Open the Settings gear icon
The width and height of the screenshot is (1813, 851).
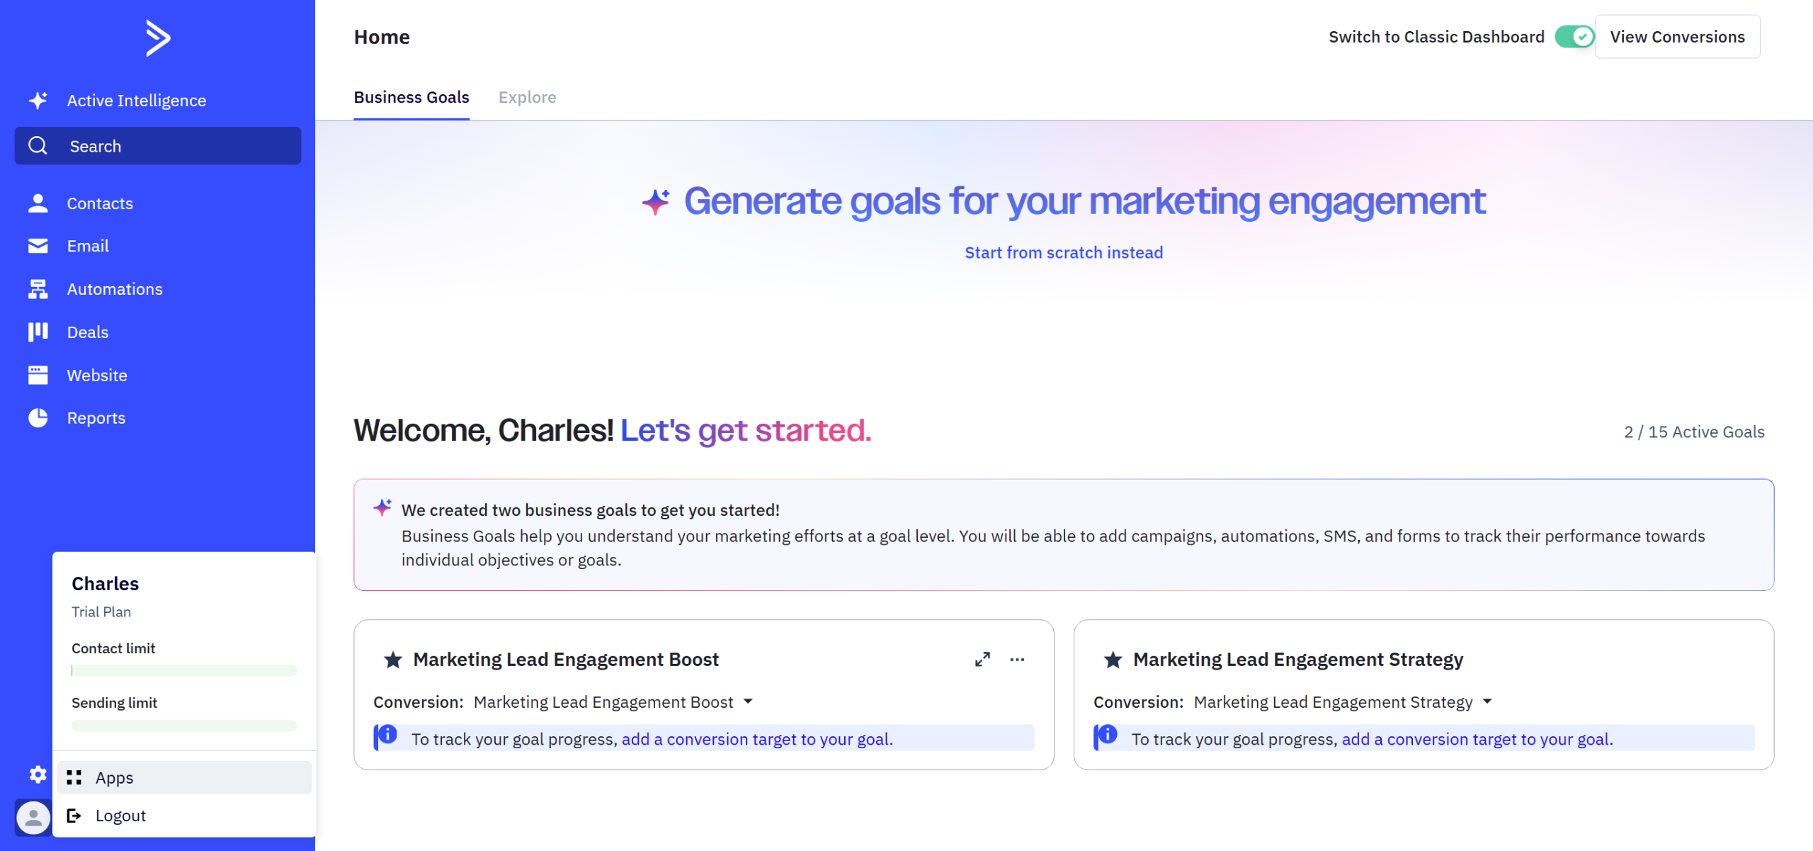coord(38,774)
